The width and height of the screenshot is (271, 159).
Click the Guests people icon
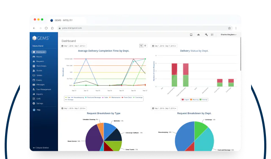click(x=34, y=70)
